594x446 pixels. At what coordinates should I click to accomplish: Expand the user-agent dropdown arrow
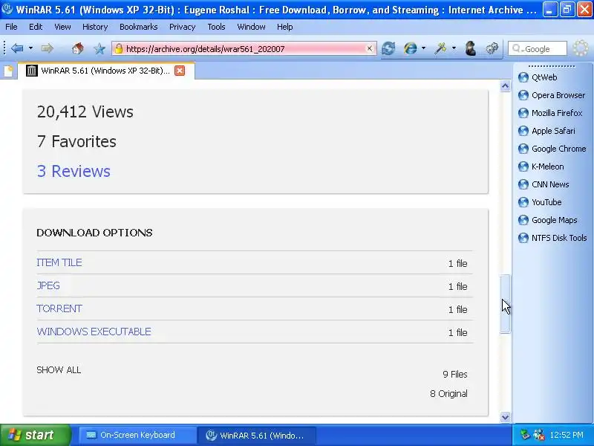[x=423, y=48]
